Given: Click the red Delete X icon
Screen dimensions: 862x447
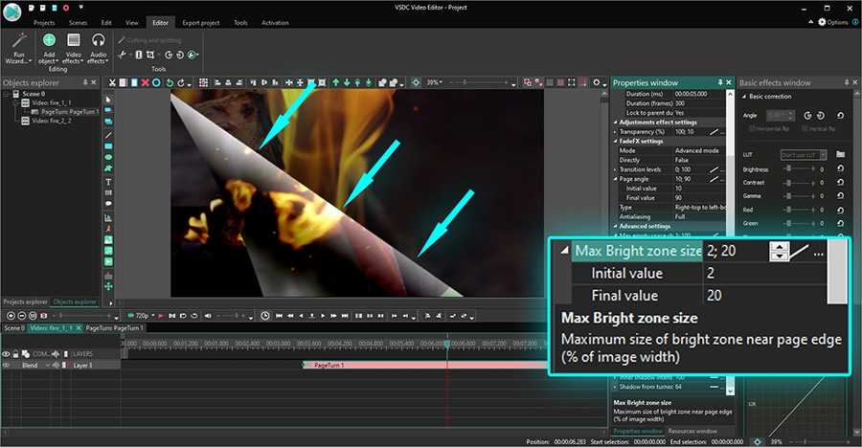Looking at the screenshot, I should [145, 82].
